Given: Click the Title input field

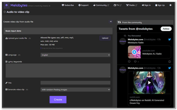Looking at the screenshot, I should pyautogui.click(x=75, y=83).
